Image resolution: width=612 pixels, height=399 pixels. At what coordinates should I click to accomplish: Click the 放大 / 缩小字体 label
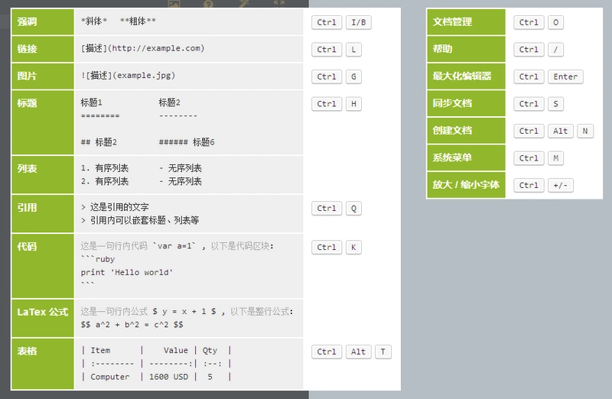[x=466, y=184]
